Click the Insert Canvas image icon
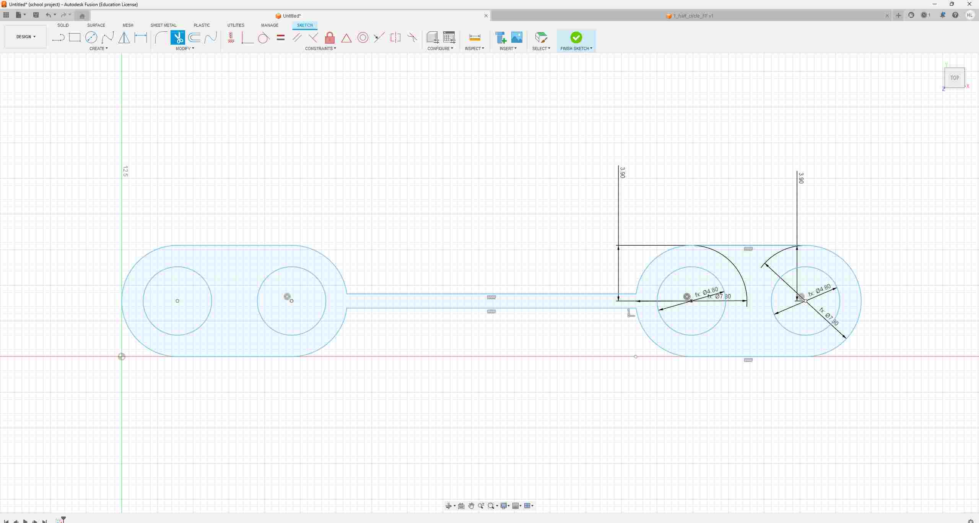The height and width of the screenshot is (523, 979). 517,37
